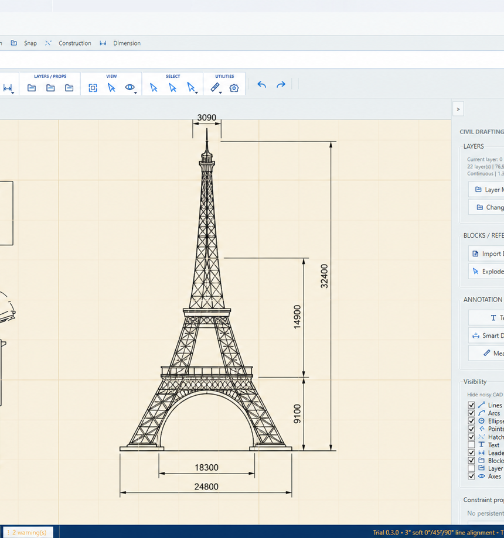Screen dimensions: 504x538
Task: Click the Ellipse icon in Visibility list
Action: click(481, 421)
